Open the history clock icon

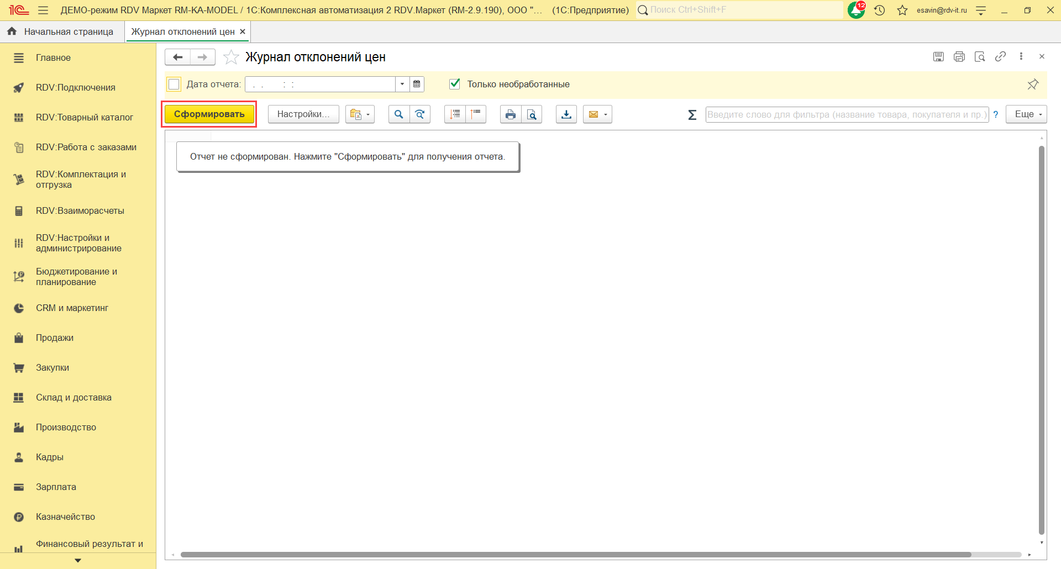[x=880, y=10]
